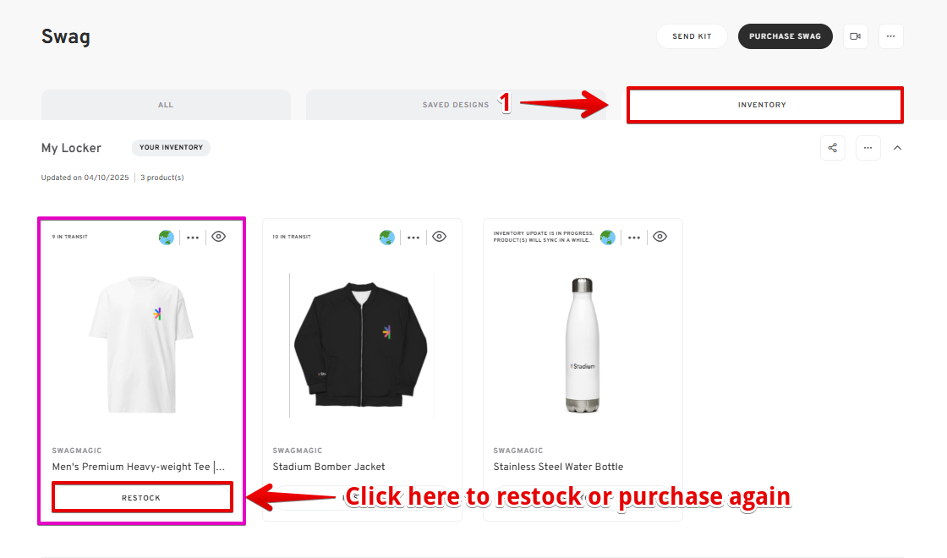Click the Restock button on the tee
The width and height of the screenshot is (947, 558).
click(142, 498)
